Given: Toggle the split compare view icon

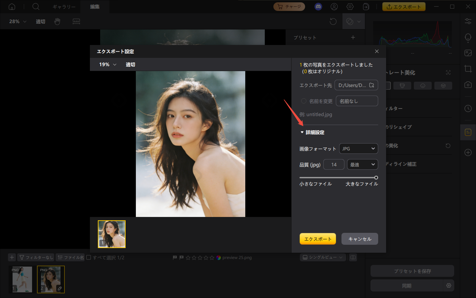Looking at the screenshot, I should coord(353,257).
